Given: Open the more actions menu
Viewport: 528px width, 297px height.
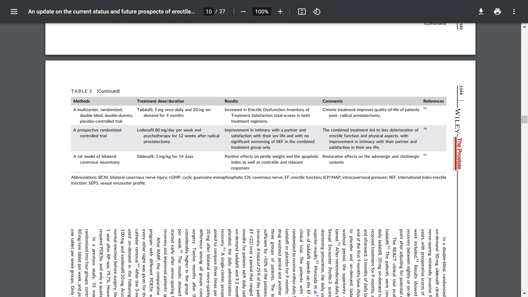Looking at the screenshot, I should [x=514, y=12].
